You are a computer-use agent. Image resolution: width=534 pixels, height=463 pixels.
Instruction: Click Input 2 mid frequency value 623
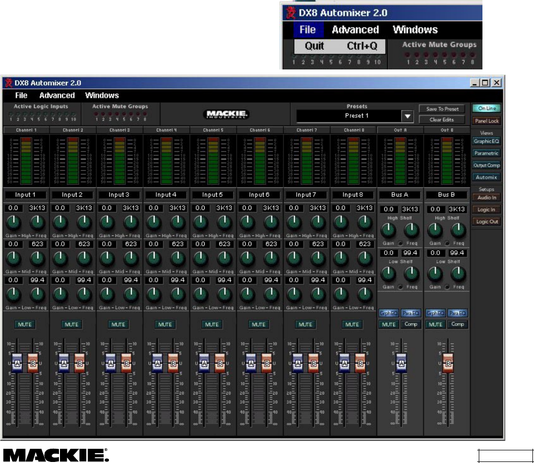tap(84, 244)
